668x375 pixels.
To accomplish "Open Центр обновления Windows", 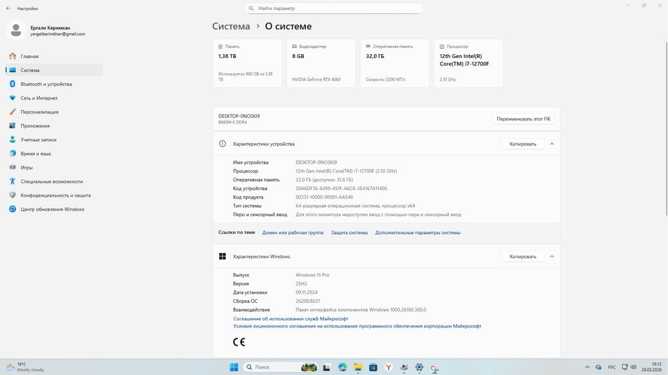I will point(52,210).
